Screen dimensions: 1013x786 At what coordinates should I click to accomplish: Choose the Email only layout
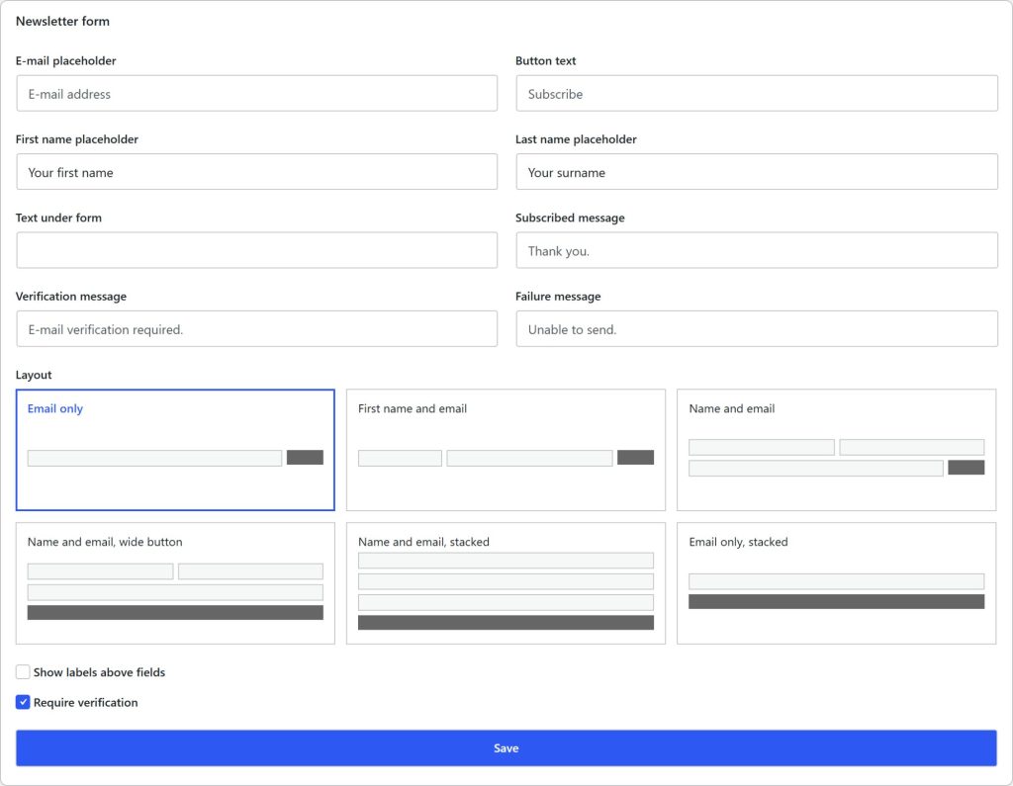coord(175,450)
